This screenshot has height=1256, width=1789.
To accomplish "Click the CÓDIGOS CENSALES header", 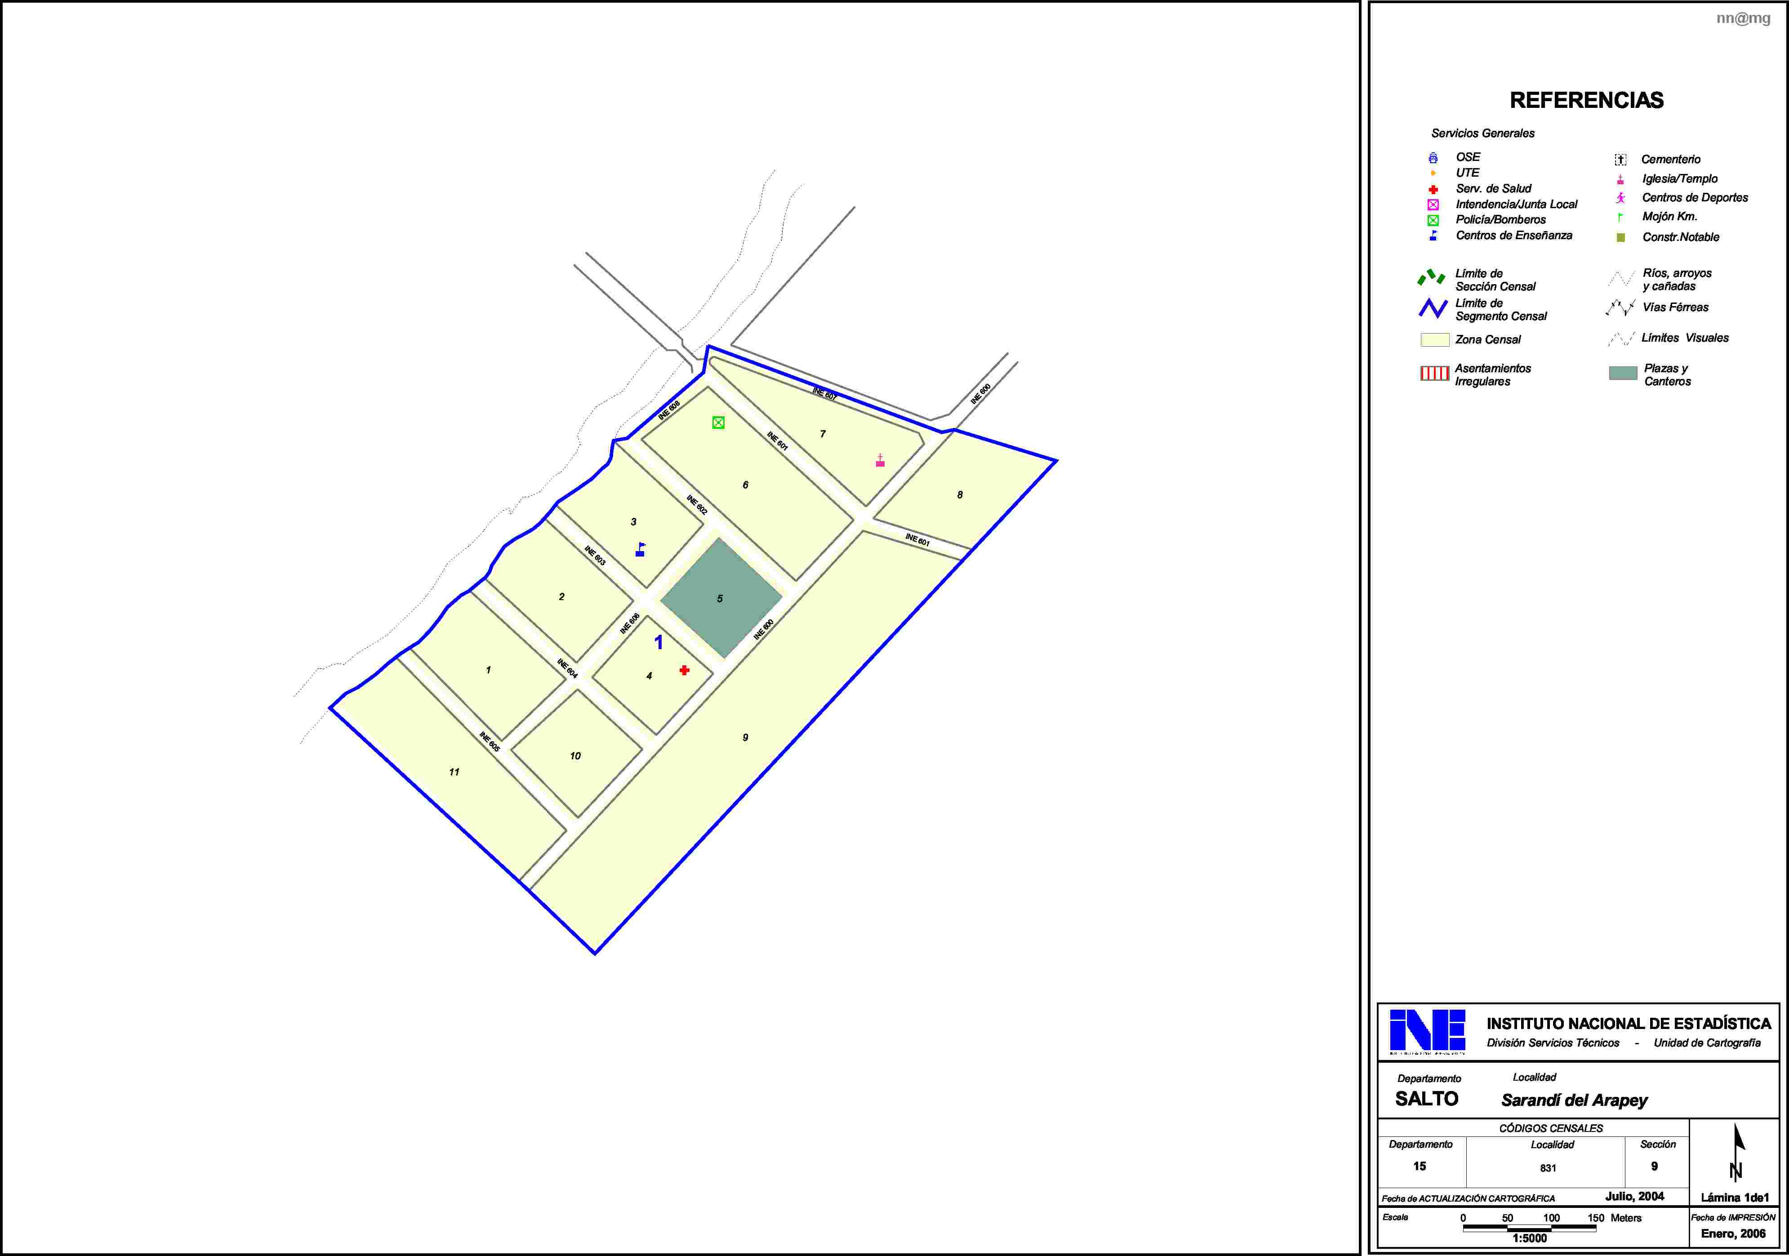I will pos(1551,1128).
